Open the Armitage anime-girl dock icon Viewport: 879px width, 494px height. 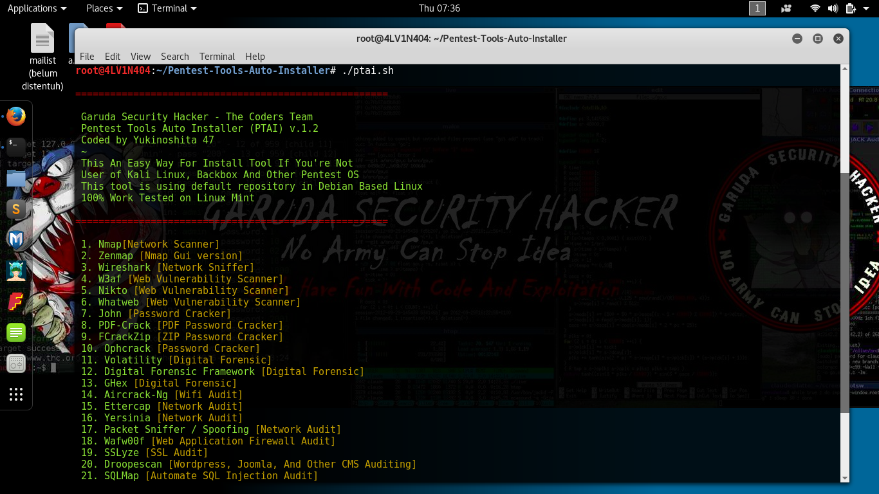[x=16, y=271]
